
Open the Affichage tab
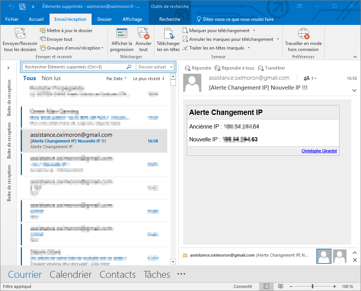tap(132, 19)
